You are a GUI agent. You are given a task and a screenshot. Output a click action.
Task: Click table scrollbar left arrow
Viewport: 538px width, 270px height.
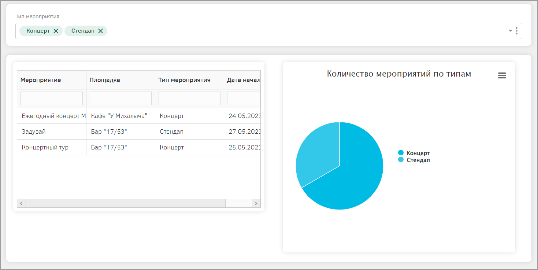22,203
